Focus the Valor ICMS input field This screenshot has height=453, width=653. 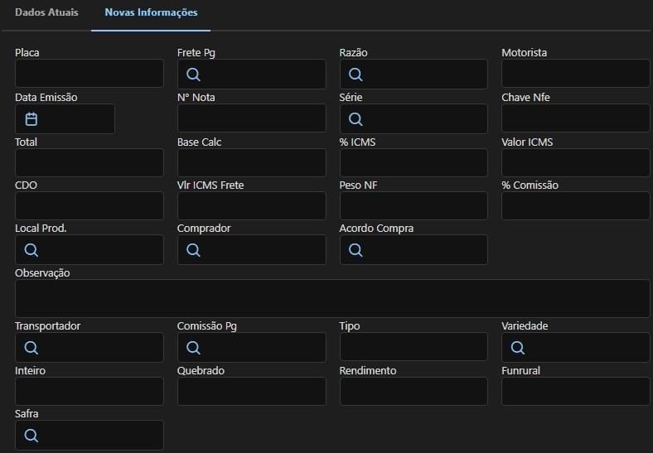[x=575, y=163]
